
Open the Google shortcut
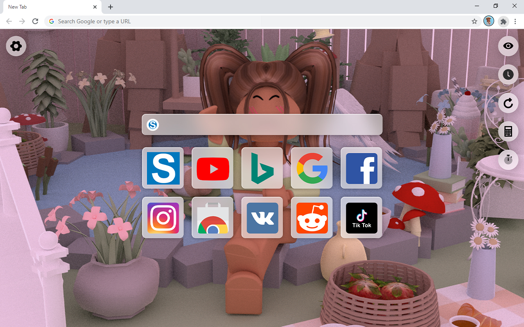coord(312,168)
